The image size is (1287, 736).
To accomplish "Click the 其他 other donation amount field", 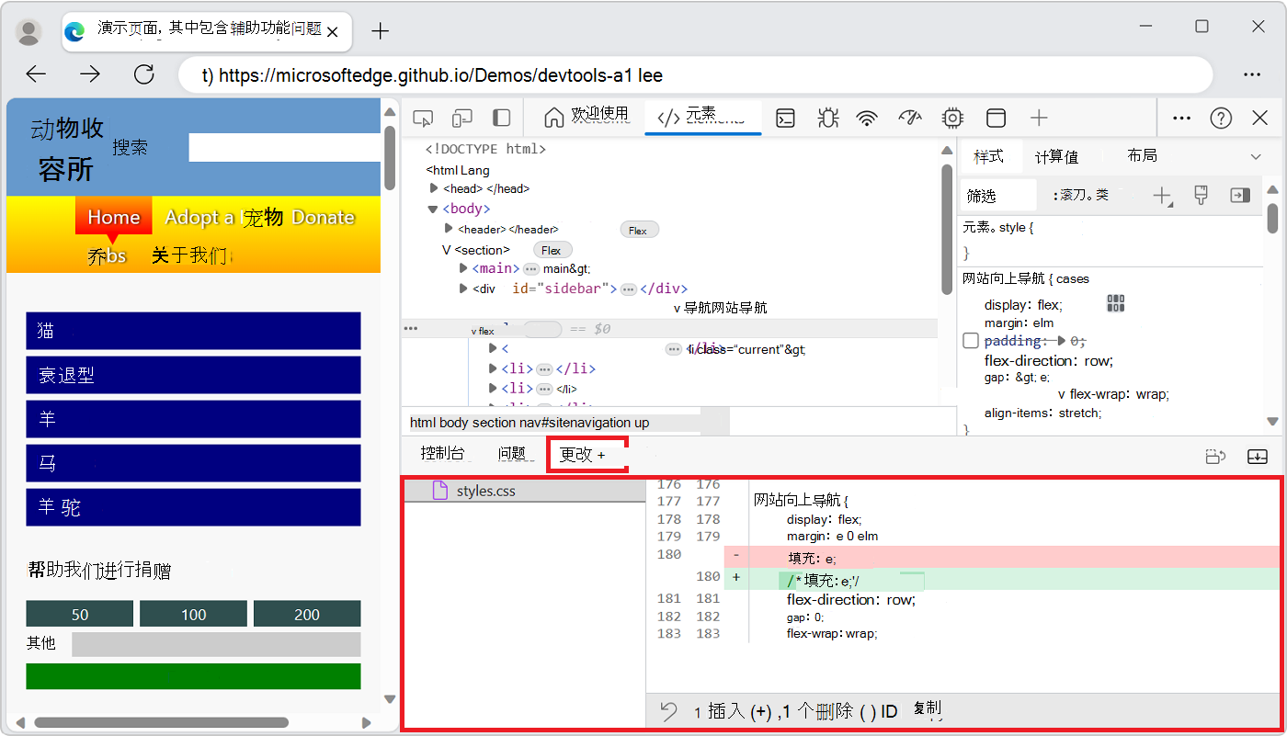I will [216, 644].
